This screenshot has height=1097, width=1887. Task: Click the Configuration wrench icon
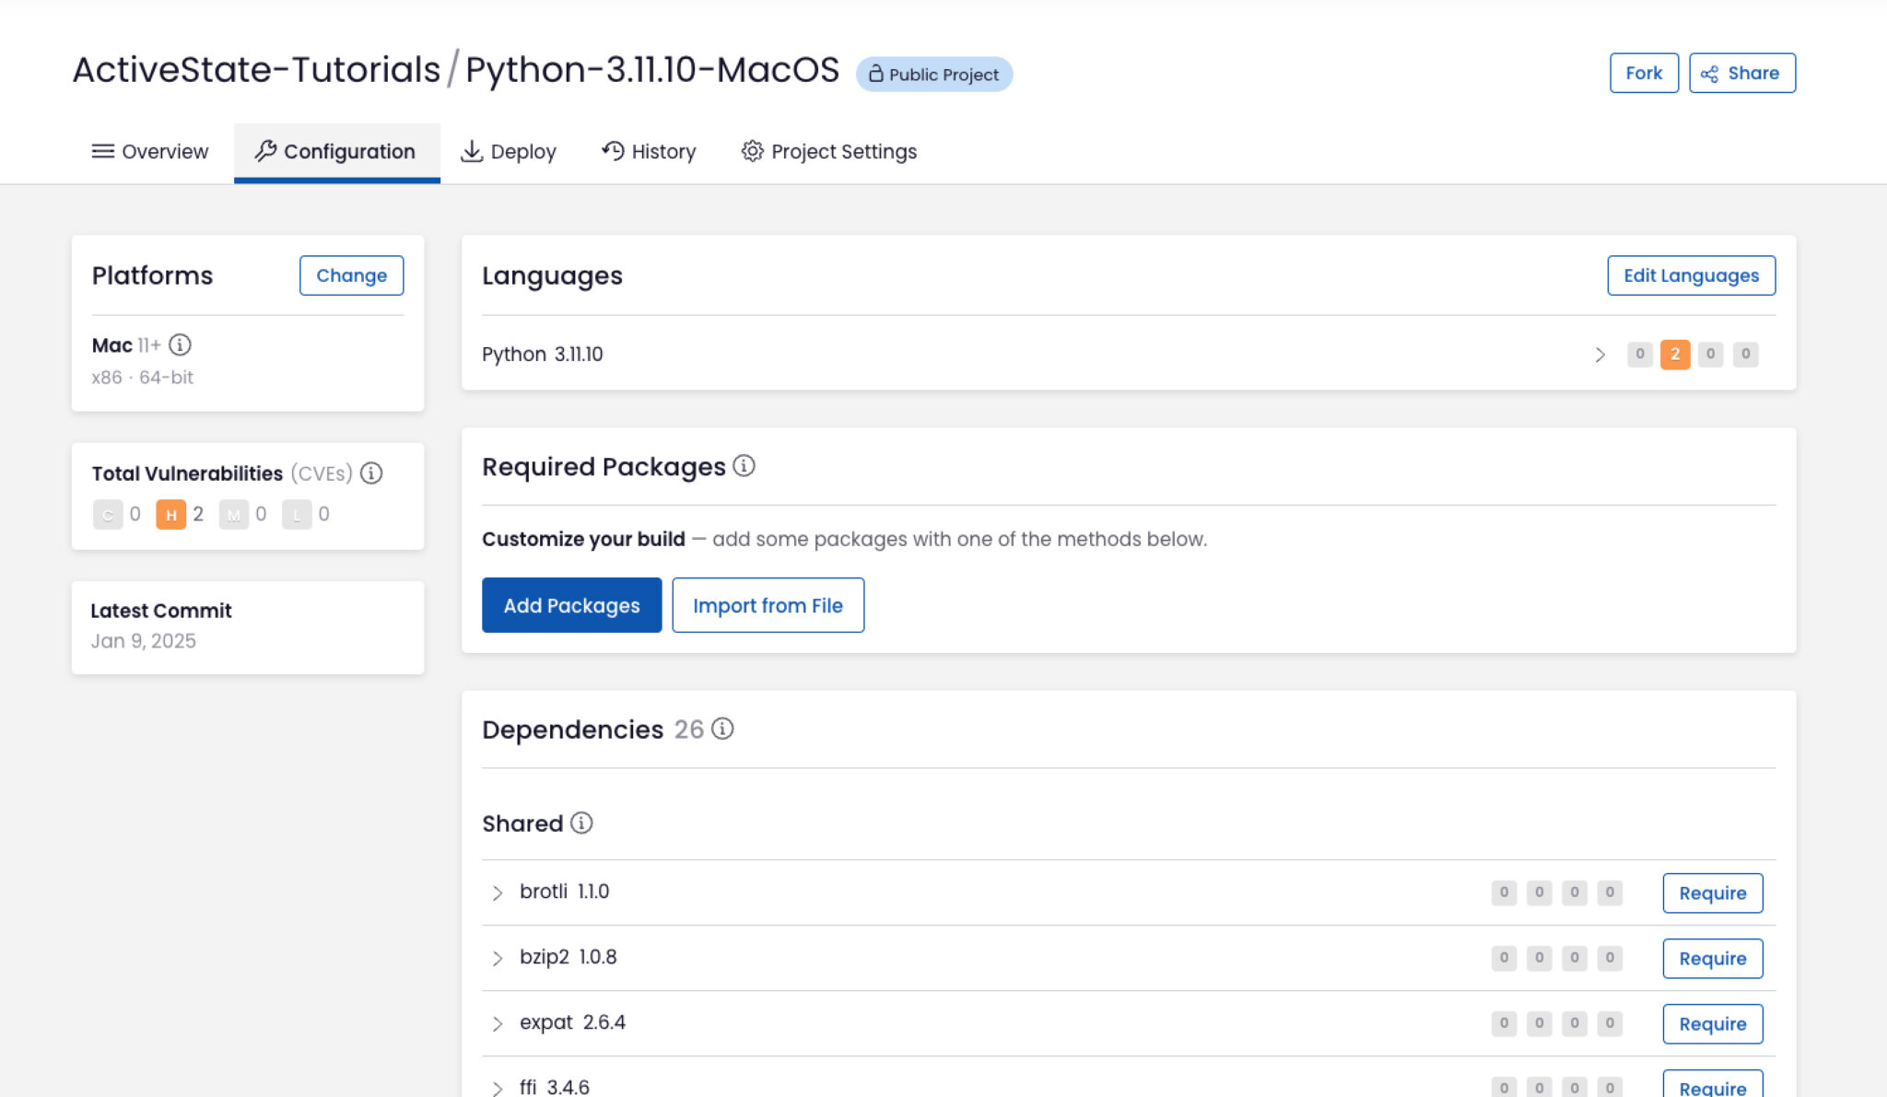266,151
